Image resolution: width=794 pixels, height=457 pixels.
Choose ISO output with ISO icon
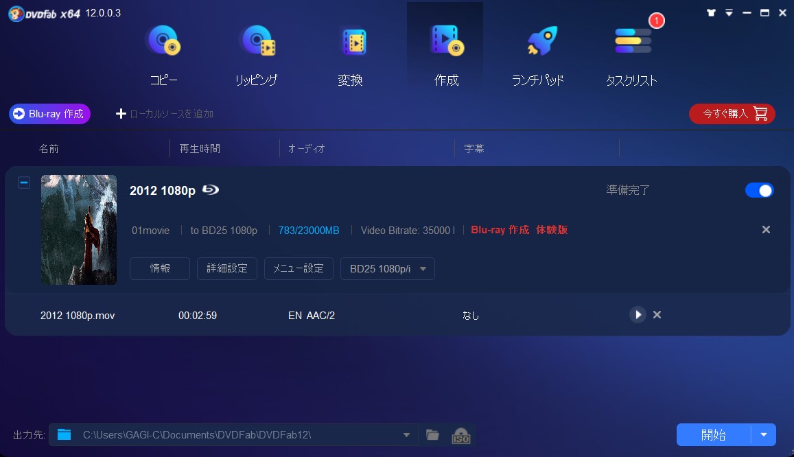460,435
